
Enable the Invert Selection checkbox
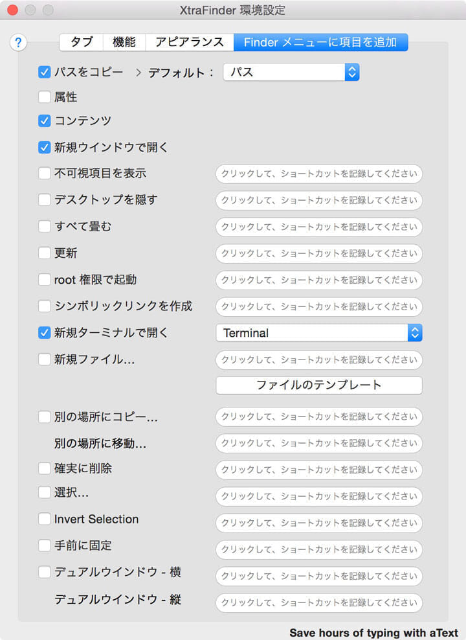point(44,519)
